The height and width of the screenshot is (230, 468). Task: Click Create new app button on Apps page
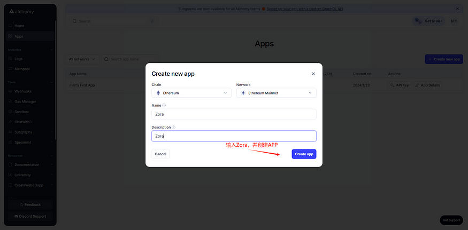[444, 59]
